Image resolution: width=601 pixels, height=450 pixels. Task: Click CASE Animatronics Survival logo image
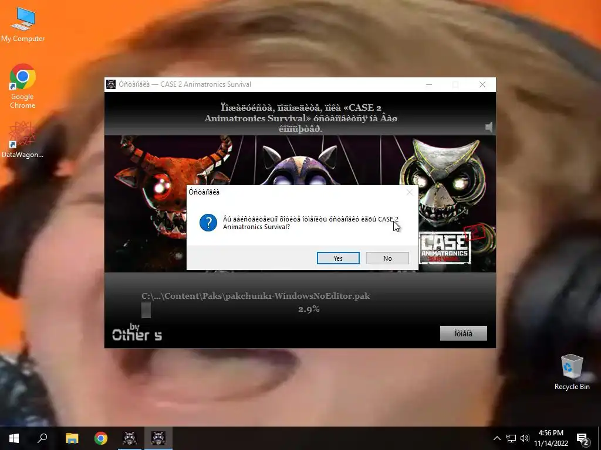tap(445, 248)
